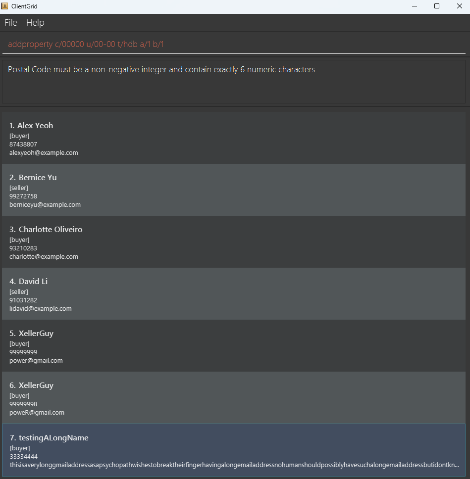
Task: Click the addproperty command input field
Action: [234, 45]
